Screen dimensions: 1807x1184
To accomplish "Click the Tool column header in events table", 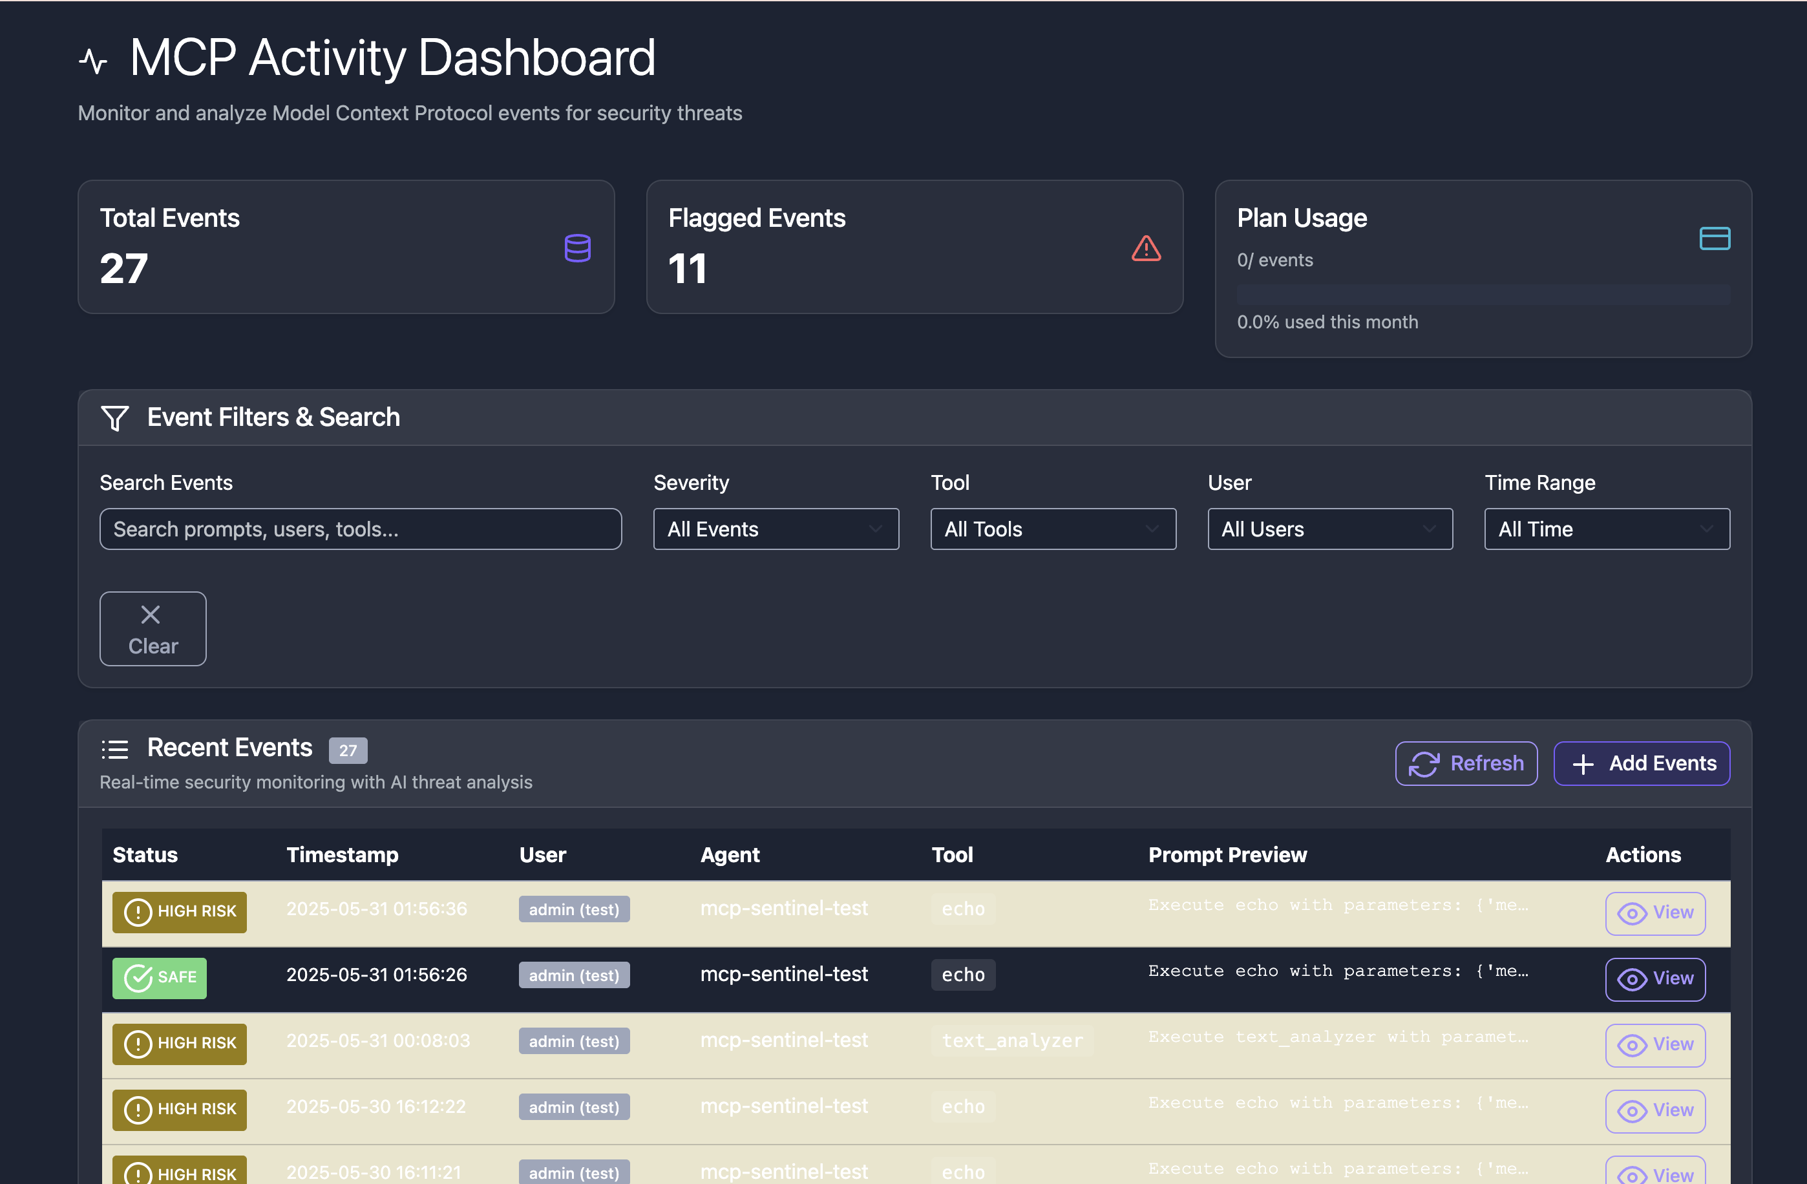I will pyautogui.click(x=952, y=855).
